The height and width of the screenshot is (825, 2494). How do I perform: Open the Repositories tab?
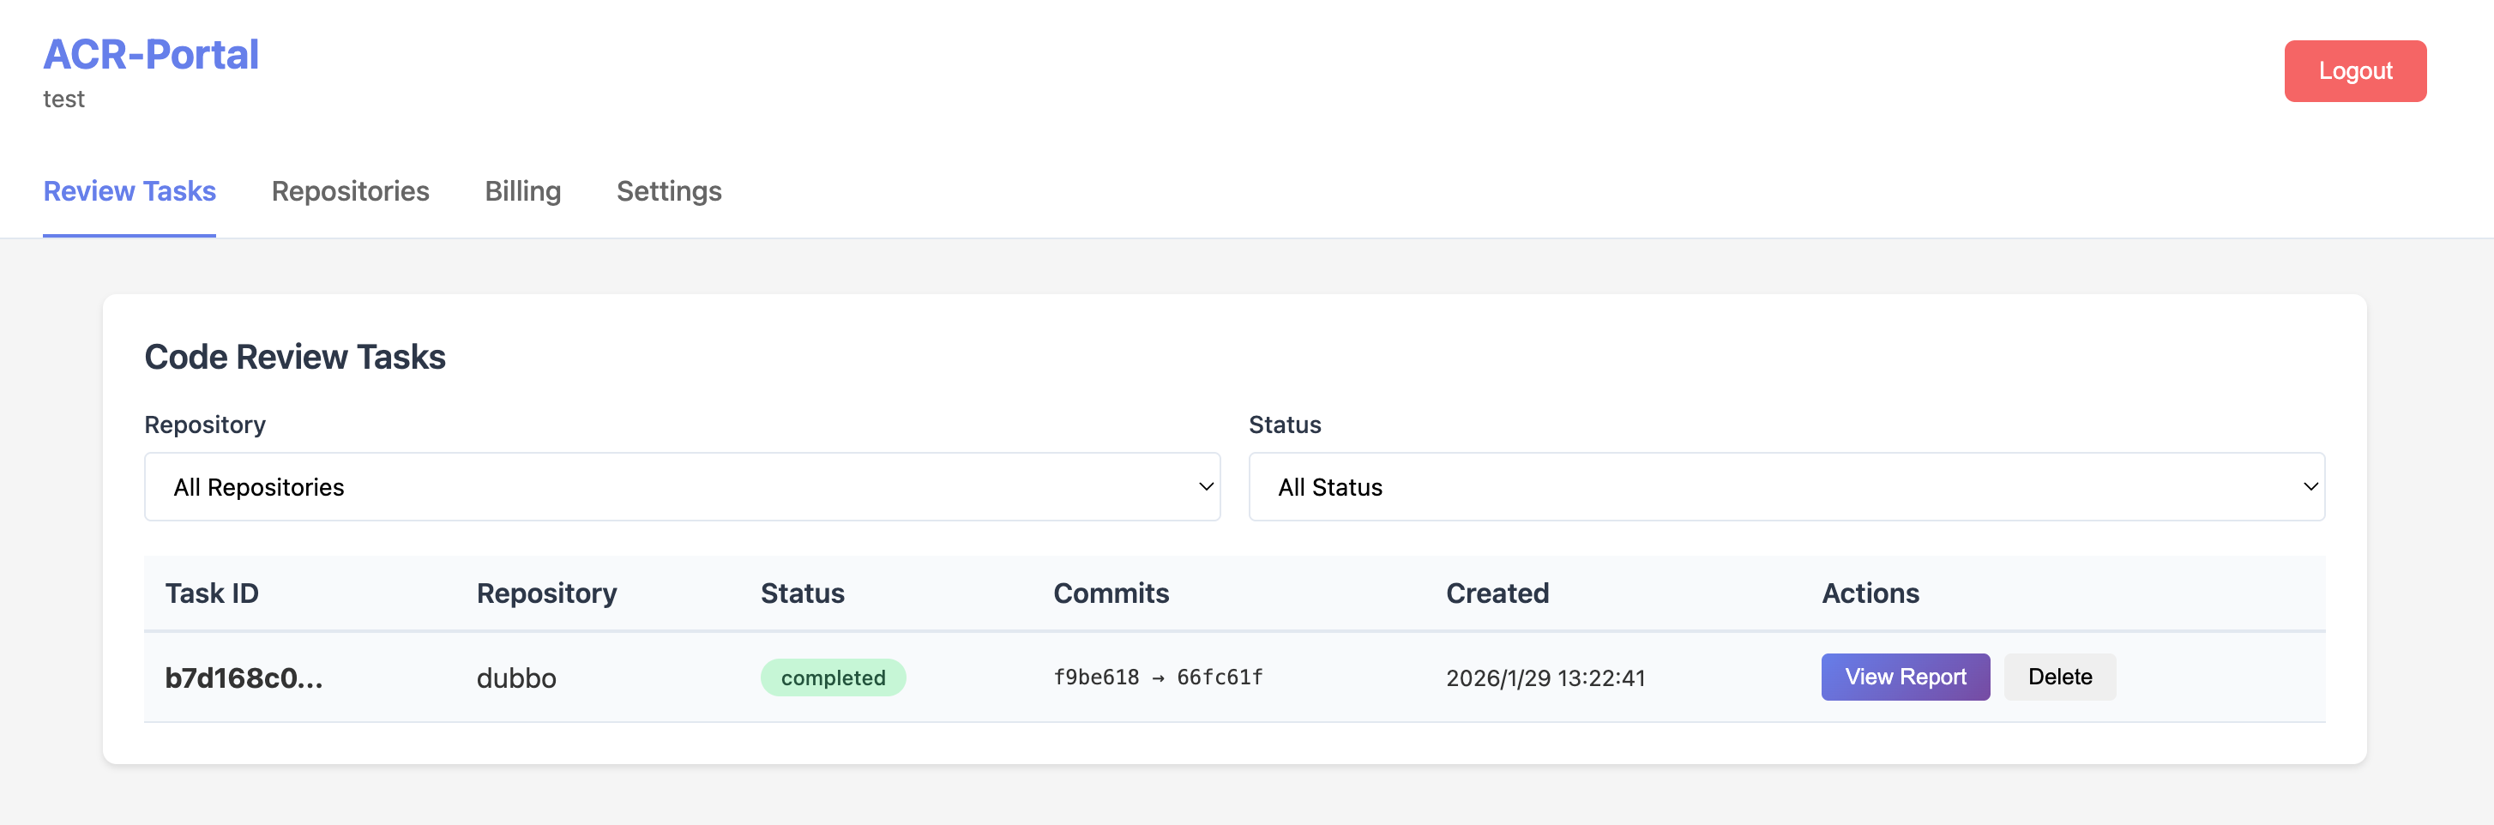click(350, 190)
